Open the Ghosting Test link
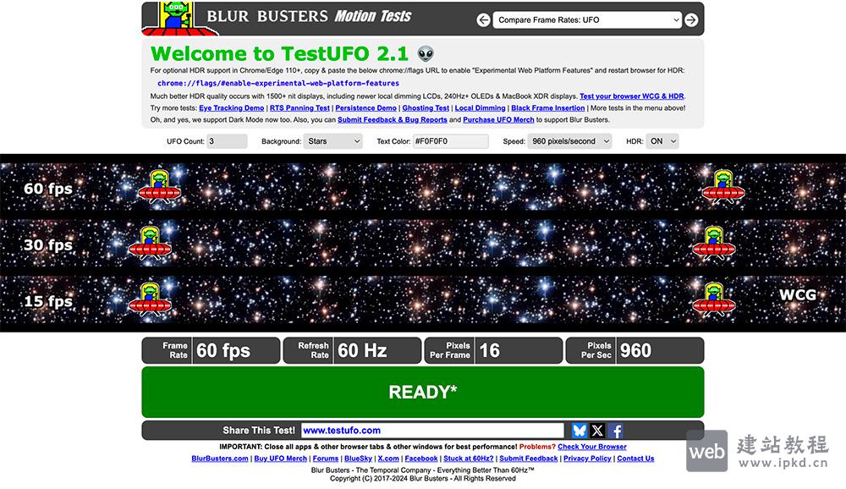846x489 pixels. [426, 108]
